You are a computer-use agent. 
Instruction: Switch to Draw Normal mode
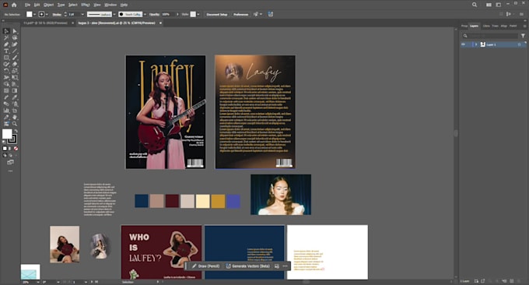click(x=5, y=155)
